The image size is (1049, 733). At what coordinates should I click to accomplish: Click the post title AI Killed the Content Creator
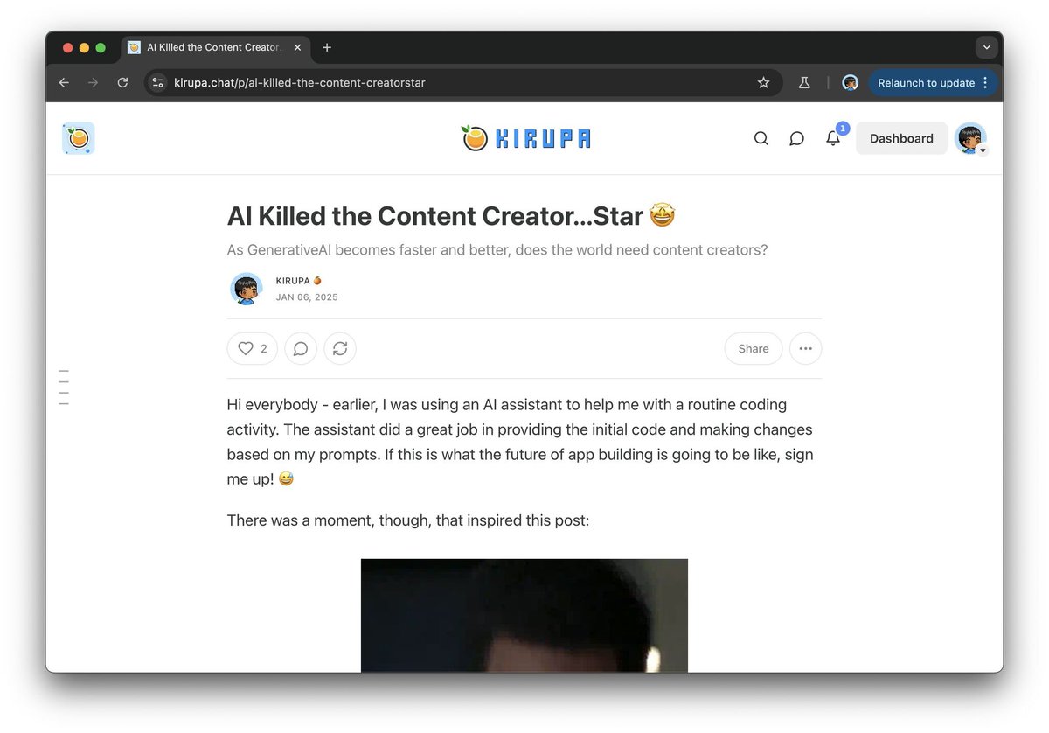(x=451, y=216)
